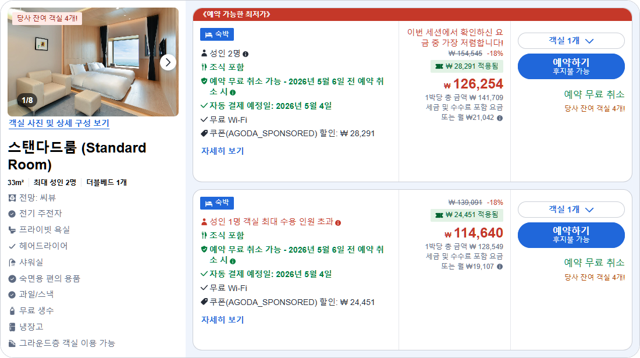Click the coupon tag icon next to AGODA_SPONSORED

point(203,133)
